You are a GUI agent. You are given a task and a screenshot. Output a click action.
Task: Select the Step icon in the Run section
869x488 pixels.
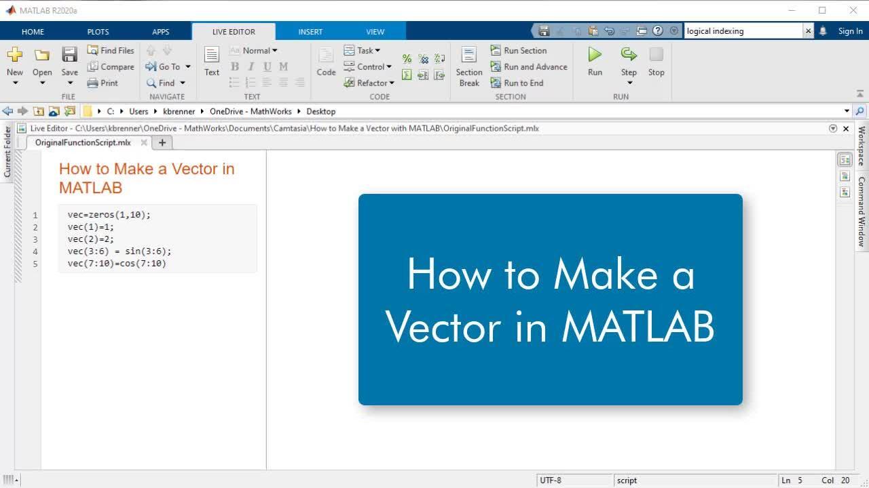(x=629, y=61)
